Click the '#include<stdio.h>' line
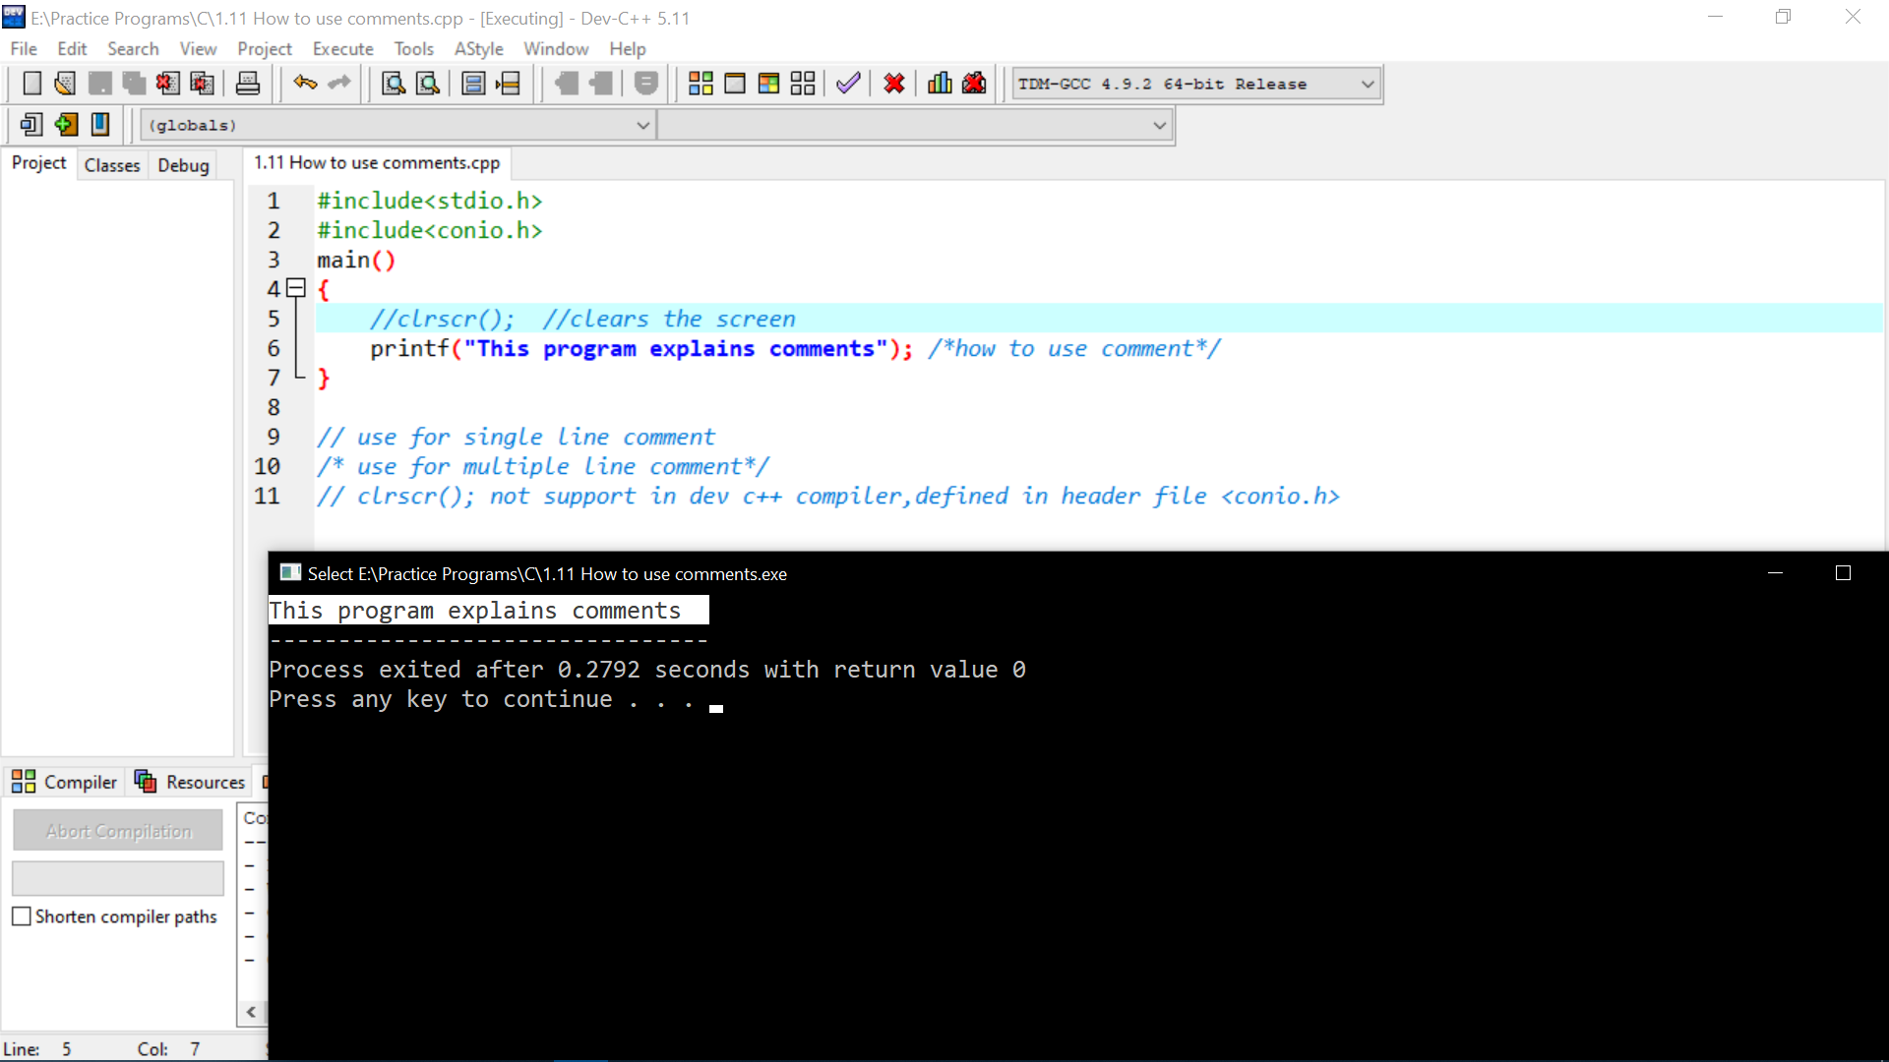The image size is (1889, 1062). [x=430, y=201]
